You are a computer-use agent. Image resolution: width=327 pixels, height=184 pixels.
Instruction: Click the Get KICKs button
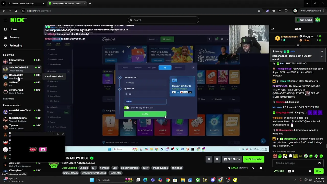(x=304, y=20)
